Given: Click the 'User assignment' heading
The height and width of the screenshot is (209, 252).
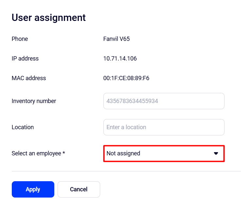Looking at the screenshot, I should click(x=49, y=18).
